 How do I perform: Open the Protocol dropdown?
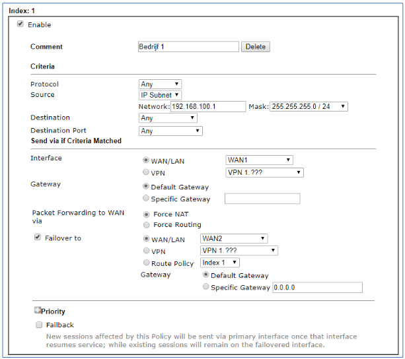[x=160, y=84]
